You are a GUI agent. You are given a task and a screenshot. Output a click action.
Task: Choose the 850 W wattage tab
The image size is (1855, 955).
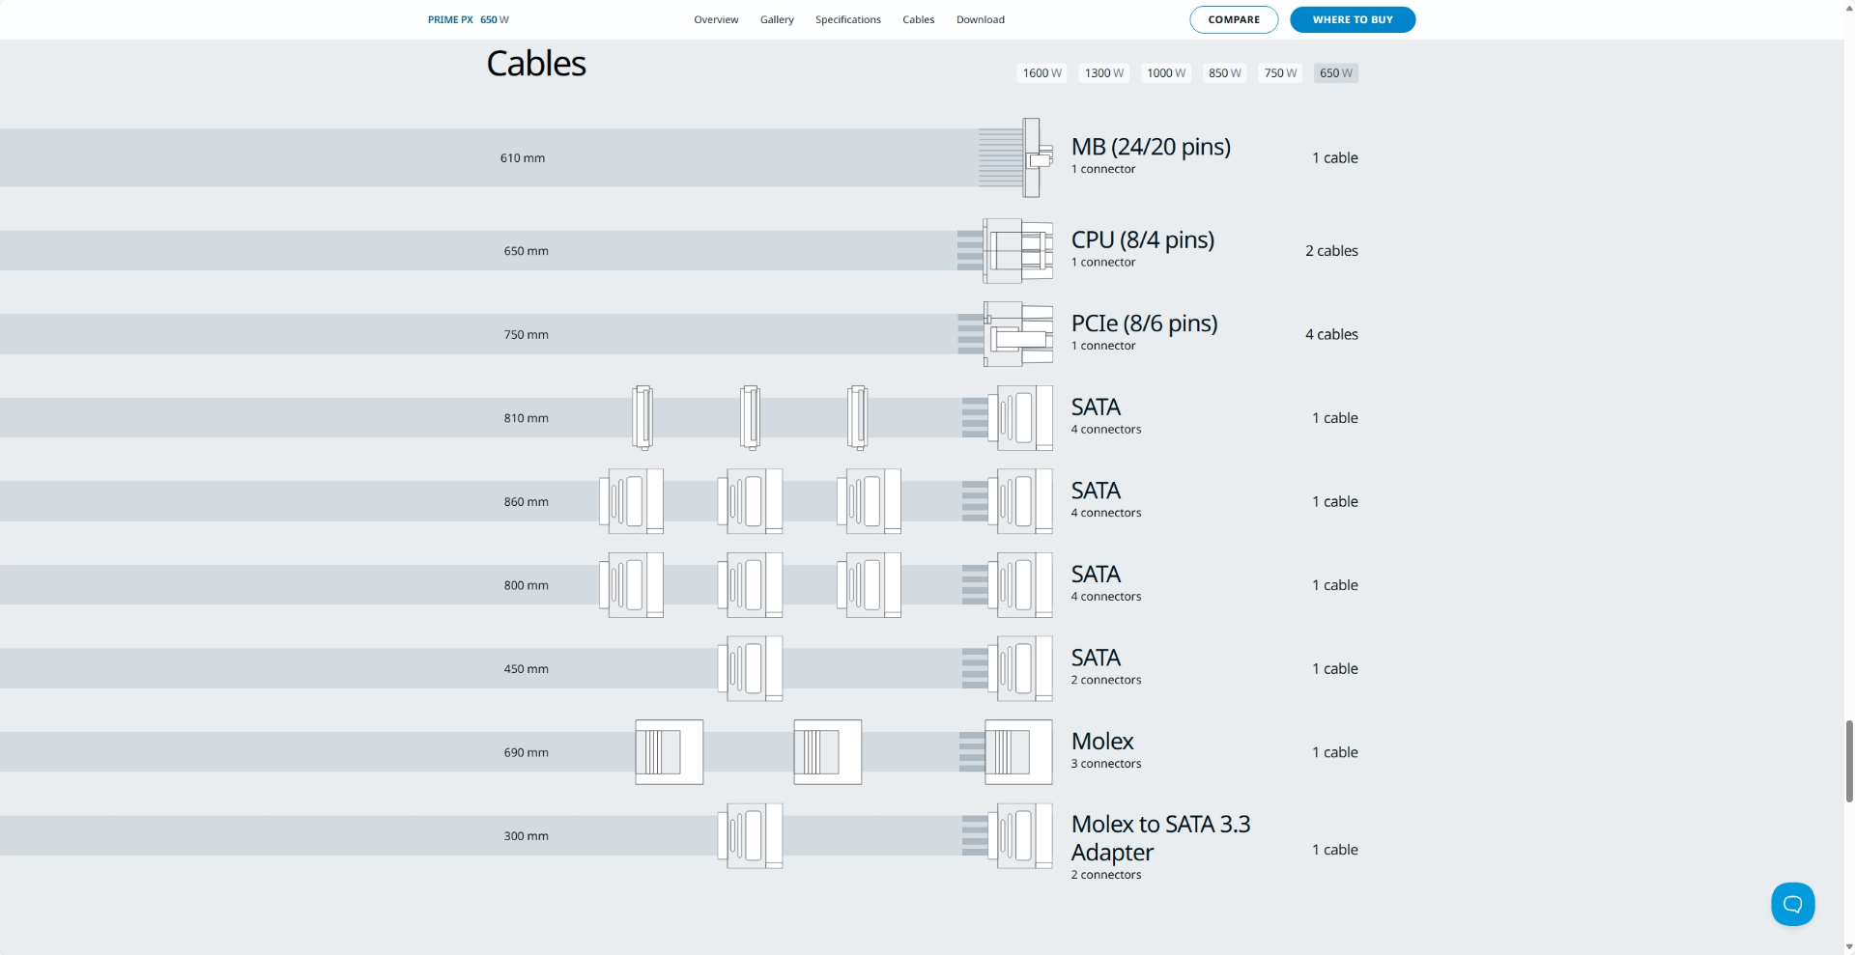pyautogui.click(x=1224, y=73)
